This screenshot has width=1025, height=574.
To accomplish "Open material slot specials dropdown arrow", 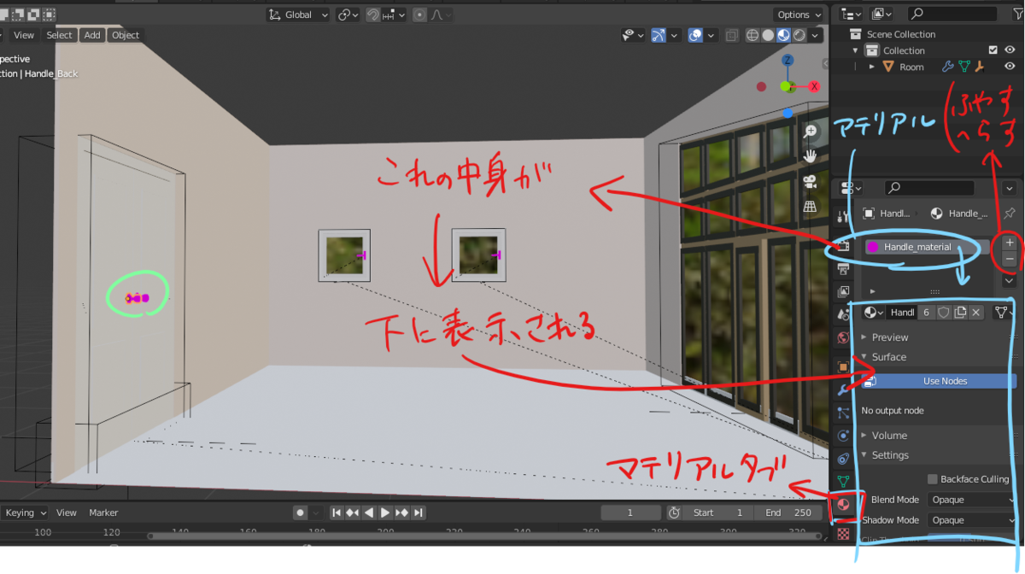I will [1009, 280].
